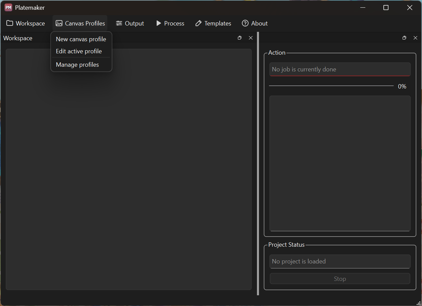Screen dimensions: 422x306
Task: Click the disabled Stop button
Action: coord(340,279)
